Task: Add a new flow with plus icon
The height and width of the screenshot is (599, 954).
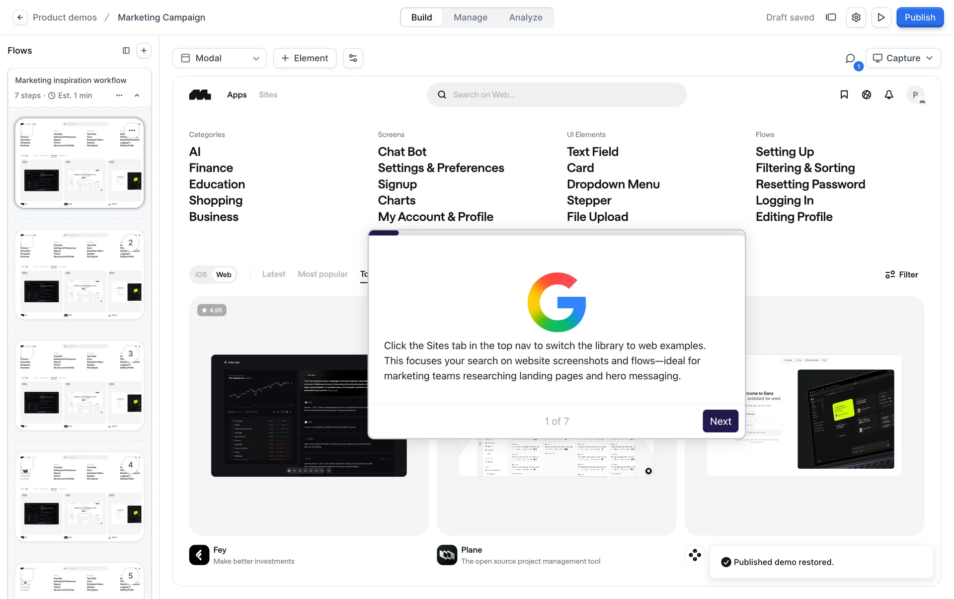Action: click(144, 51)
